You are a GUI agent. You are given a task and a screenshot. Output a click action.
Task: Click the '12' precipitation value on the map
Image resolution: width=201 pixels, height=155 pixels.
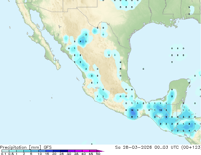(132, 110)
